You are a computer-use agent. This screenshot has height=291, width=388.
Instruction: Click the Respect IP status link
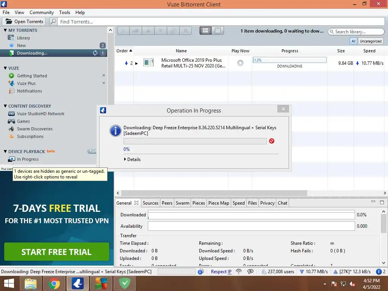pyautogui.click(x=221, y=272)
